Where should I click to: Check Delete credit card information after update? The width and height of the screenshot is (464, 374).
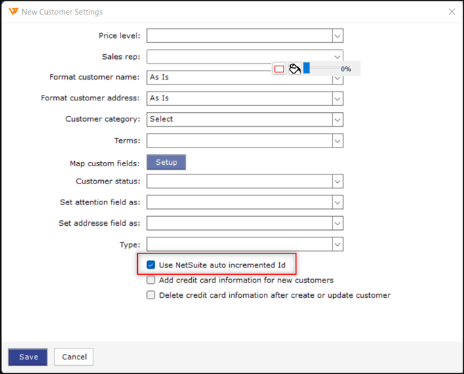tap(151, 295)
